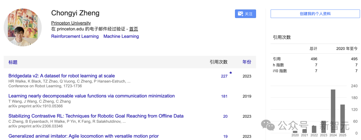Screen dimensions: 361x140
Task: Open Generalized animal imitator paper title
Action: click(x=84, y=136)
